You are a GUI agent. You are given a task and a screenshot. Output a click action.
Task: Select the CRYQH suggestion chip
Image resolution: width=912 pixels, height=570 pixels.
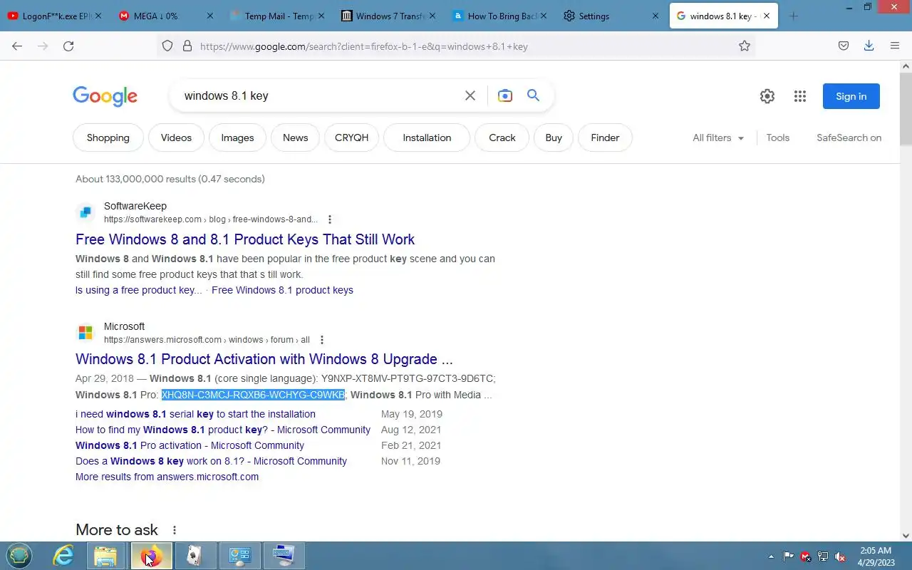click(x=351, y=138)
